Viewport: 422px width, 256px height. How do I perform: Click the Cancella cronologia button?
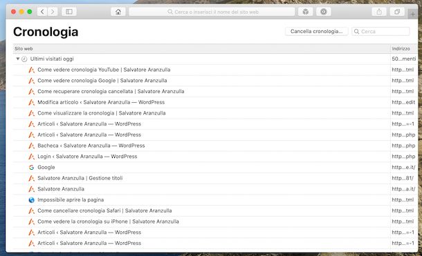pos(317,31)
